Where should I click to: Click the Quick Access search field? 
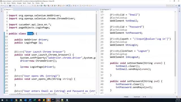[170, 6]
